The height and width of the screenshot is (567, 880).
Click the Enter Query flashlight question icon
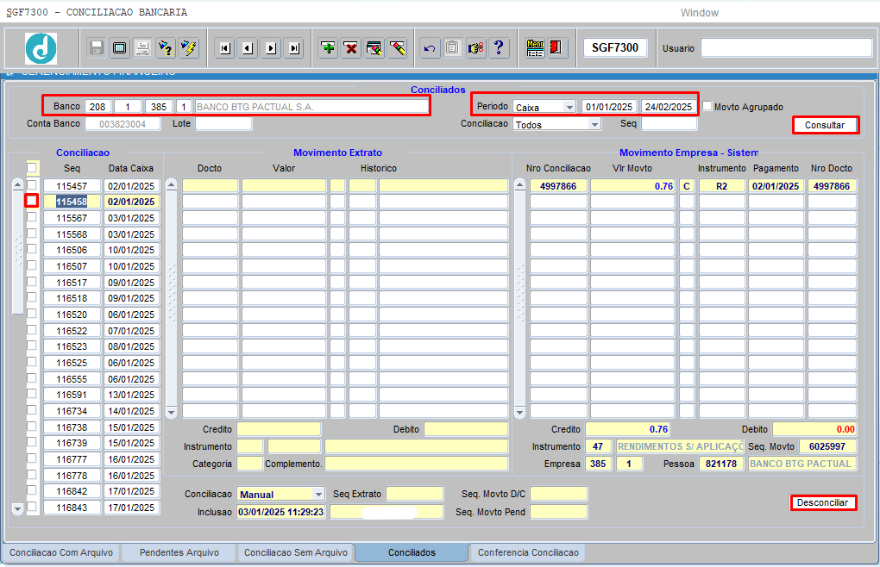(166, 48)
